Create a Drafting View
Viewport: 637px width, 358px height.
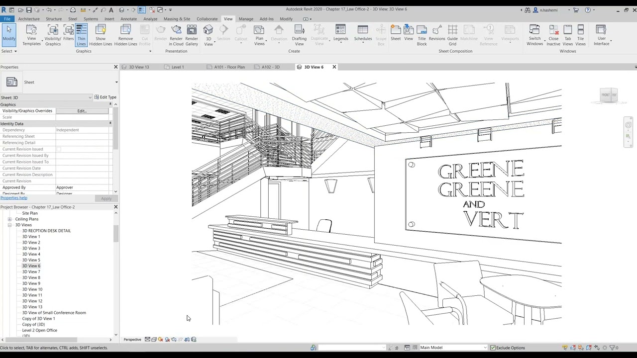(x=299, y=35)
